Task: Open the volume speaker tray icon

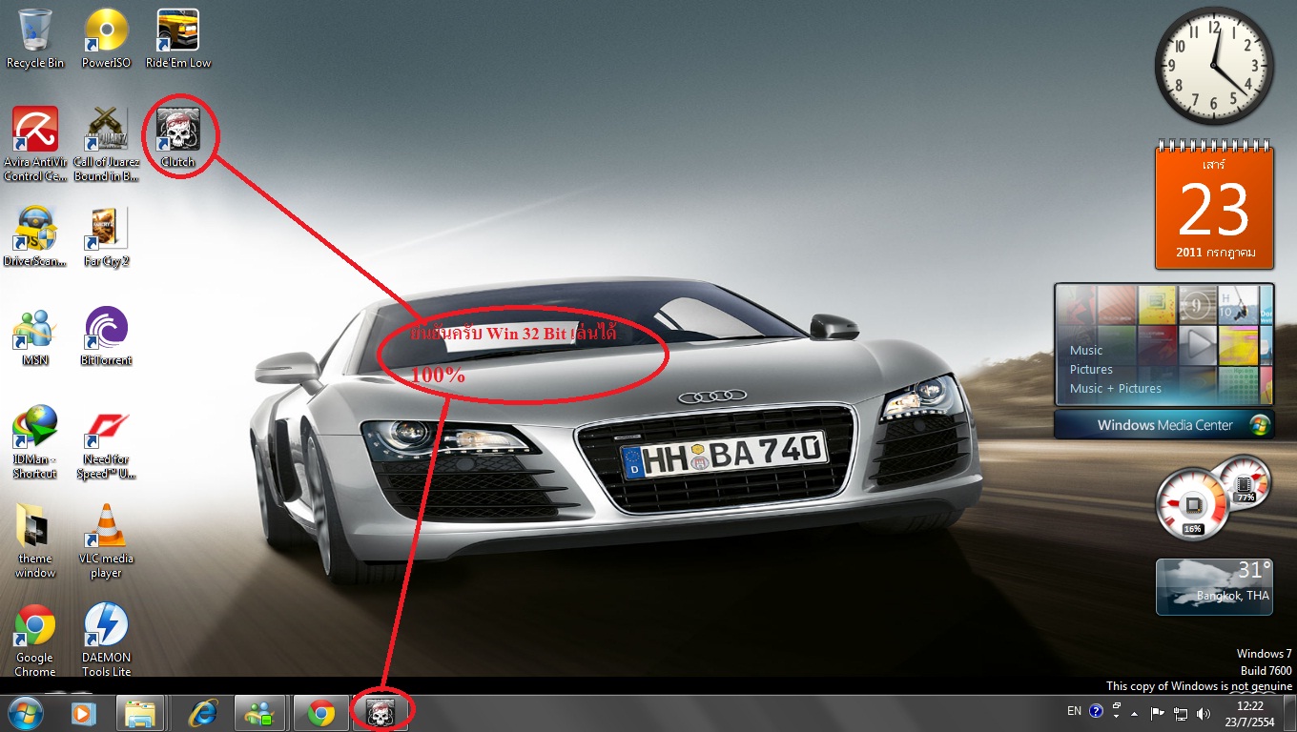Action: 1204,713
